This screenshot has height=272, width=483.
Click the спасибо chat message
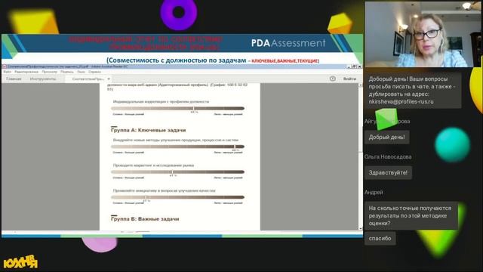[380, 239]
